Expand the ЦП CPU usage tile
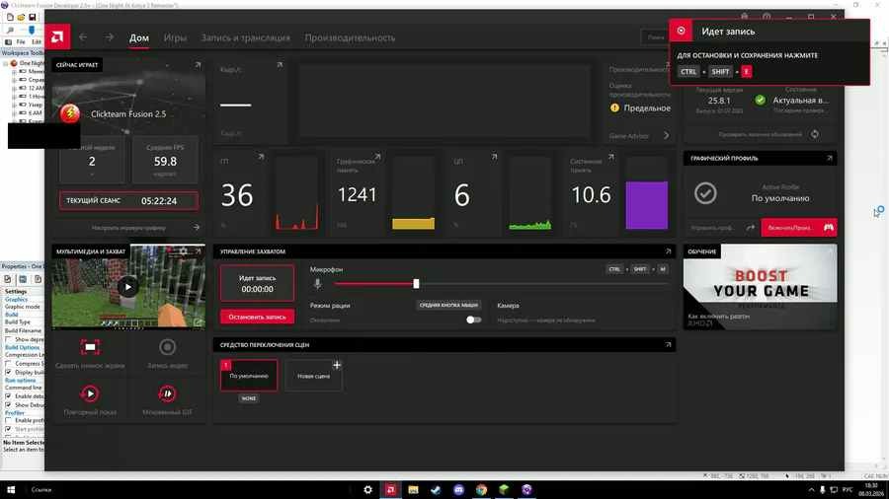This screenshot has width=889, height=499. tap(495, 157)
